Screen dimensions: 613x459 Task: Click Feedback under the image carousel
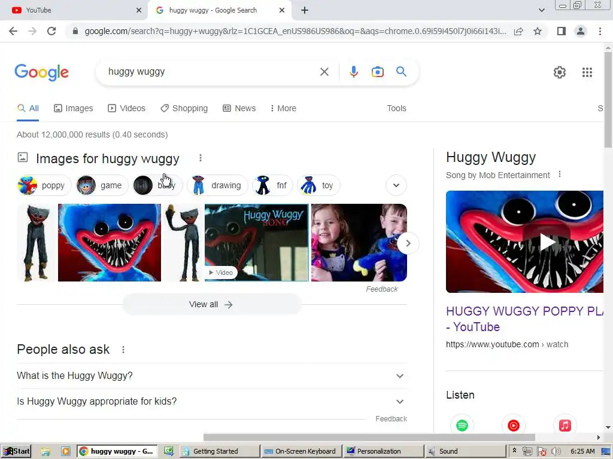pyautogui.click(x=381, y=289)
